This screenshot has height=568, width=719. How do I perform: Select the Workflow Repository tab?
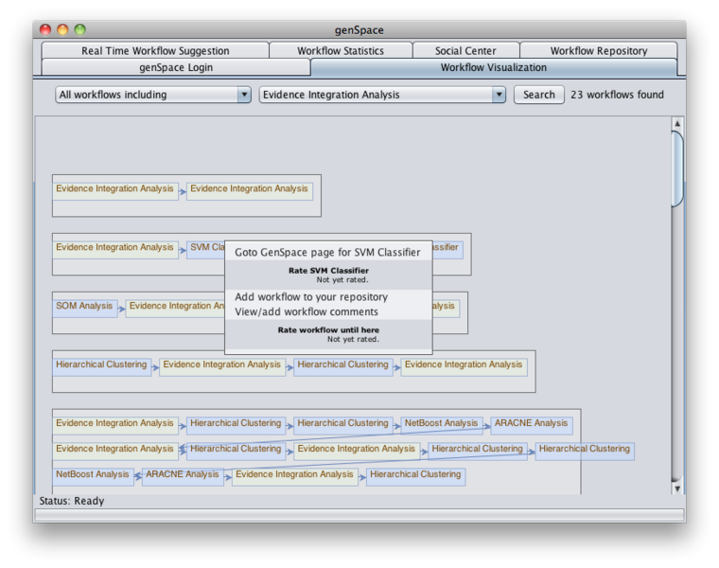(598, 51)
